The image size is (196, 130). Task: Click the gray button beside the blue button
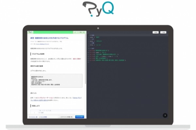[x=66, y=117]
